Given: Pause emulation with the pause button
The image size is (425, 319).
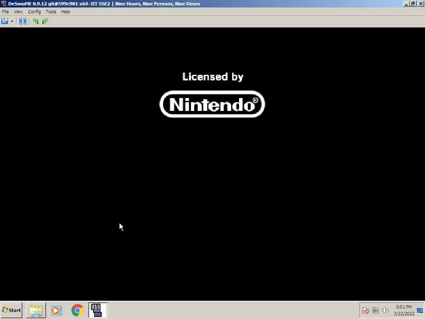Looking at the screenshot, I should click(23, 21).
